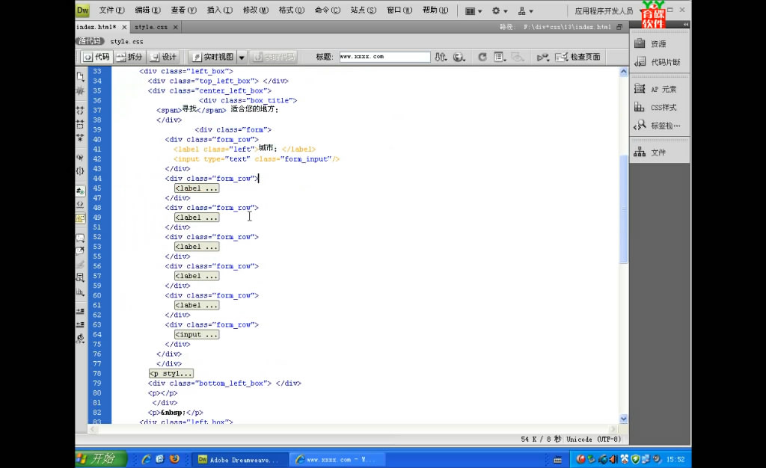Open Site dropdown in application bar

(525, 10)
